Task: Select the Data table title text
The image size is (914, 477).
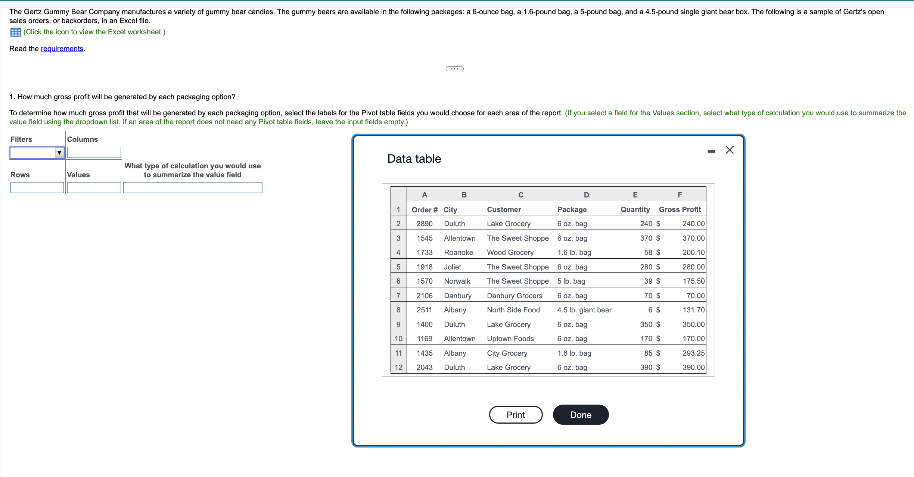Action: coord(414,158)
